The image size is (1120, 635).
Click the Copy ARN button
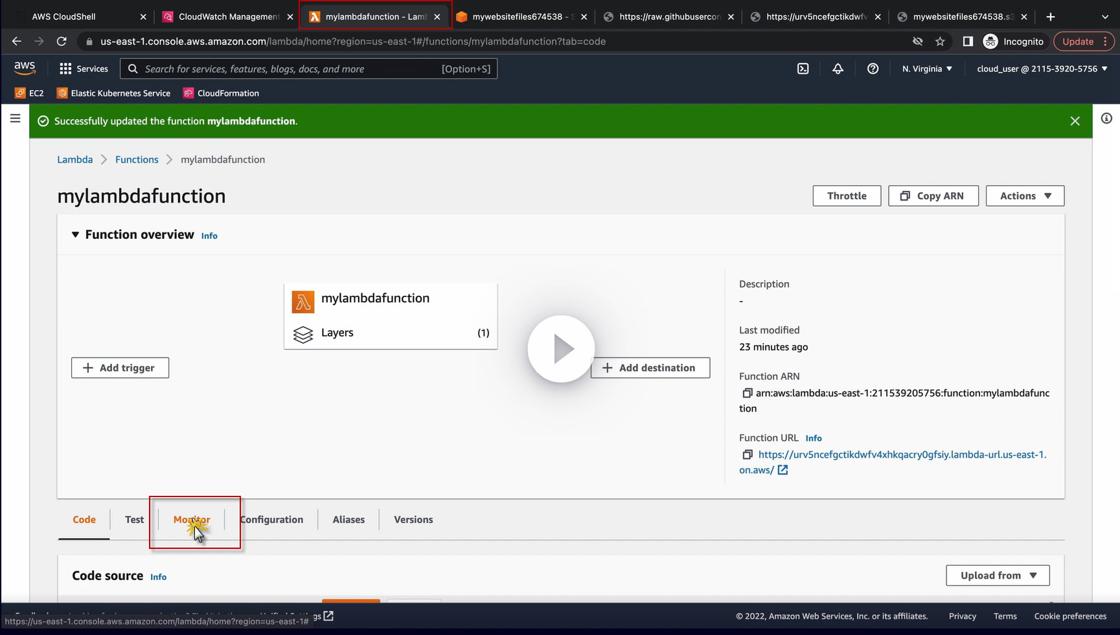tap(933, 196)
